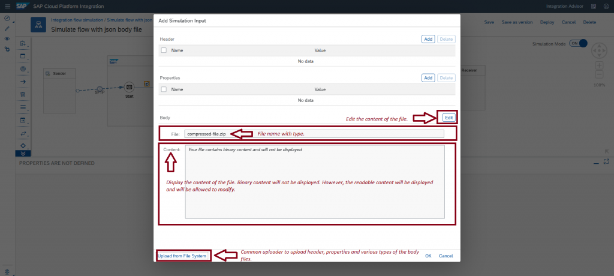Click inside the Content text area
The image size is (614, 276).
(315, 182)
